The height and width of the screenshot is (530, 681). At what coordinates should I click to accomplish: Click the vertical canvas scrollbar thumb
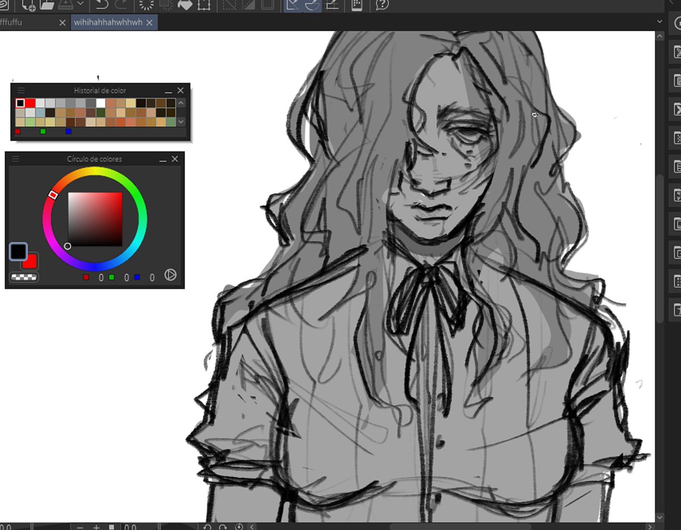click(x=659, y=248)
